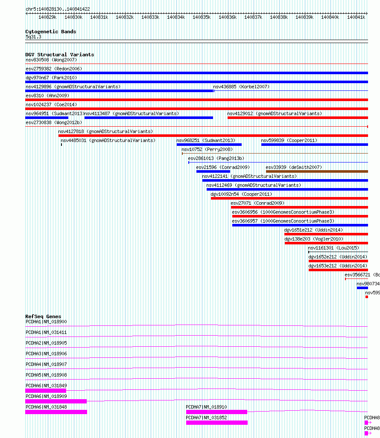Click PCDHA6|NM_031848 exon bar

tap(56, 412)
